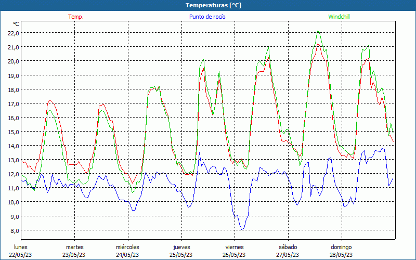Click the 9,0 y-axis value
Viewport: 416px width, 260px height.
coord(15,216)
